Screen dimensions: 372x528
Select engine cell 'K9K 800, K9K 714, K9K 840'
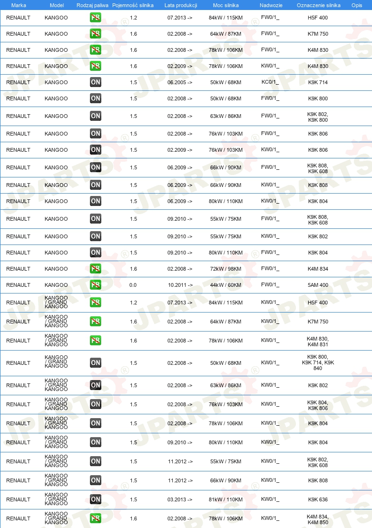coord(318,362)
